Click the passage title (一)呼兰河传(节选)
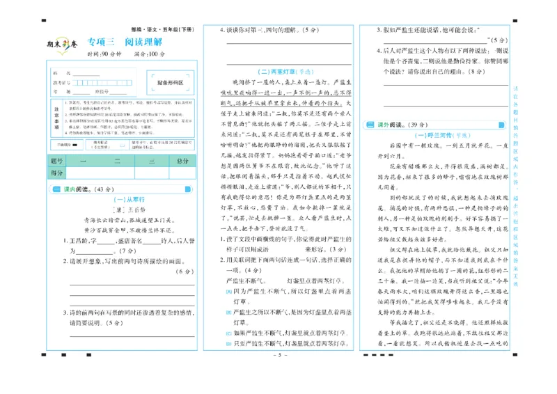557x394 pixels. coord(442,135)
